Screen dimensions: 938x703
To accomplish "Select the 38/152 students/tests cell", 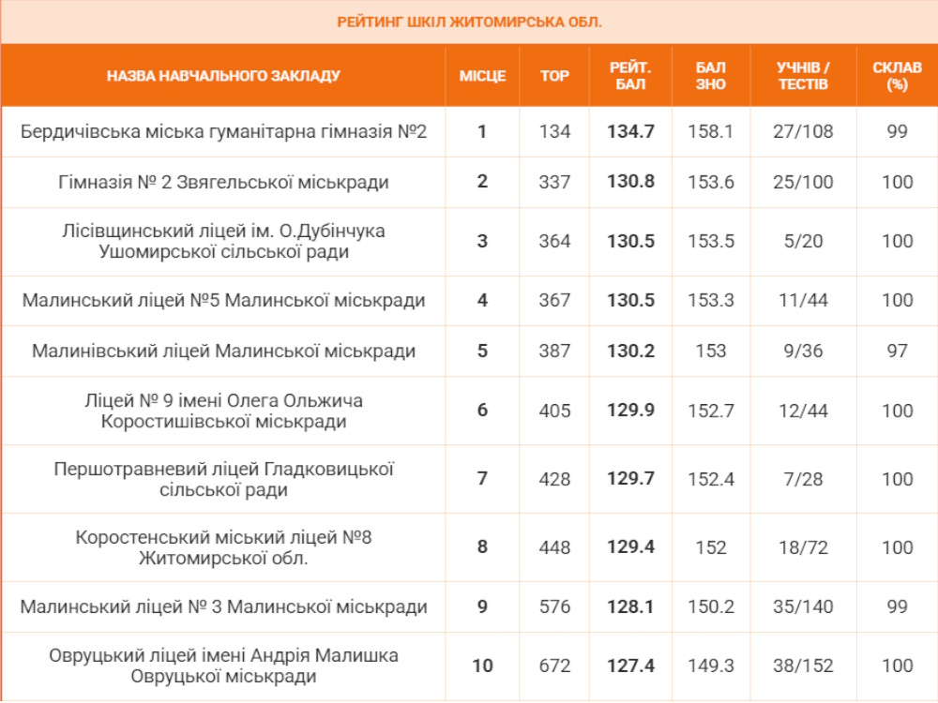I will (803, 666).
